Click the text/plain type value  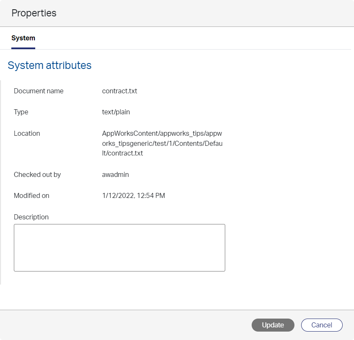(x=116, y=112)
